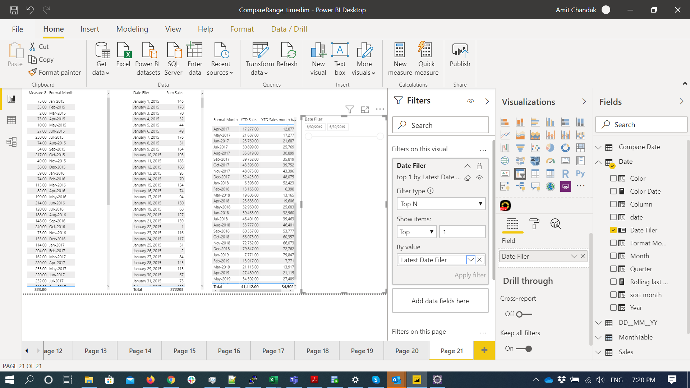Collapse the Date table in Fields
Screen dimensions: 690x388
(598, 162)
